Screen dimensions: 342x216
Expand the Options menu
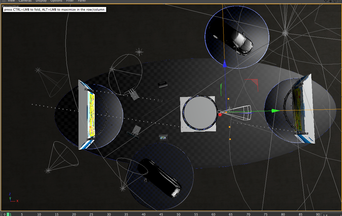tap(56, 1)
